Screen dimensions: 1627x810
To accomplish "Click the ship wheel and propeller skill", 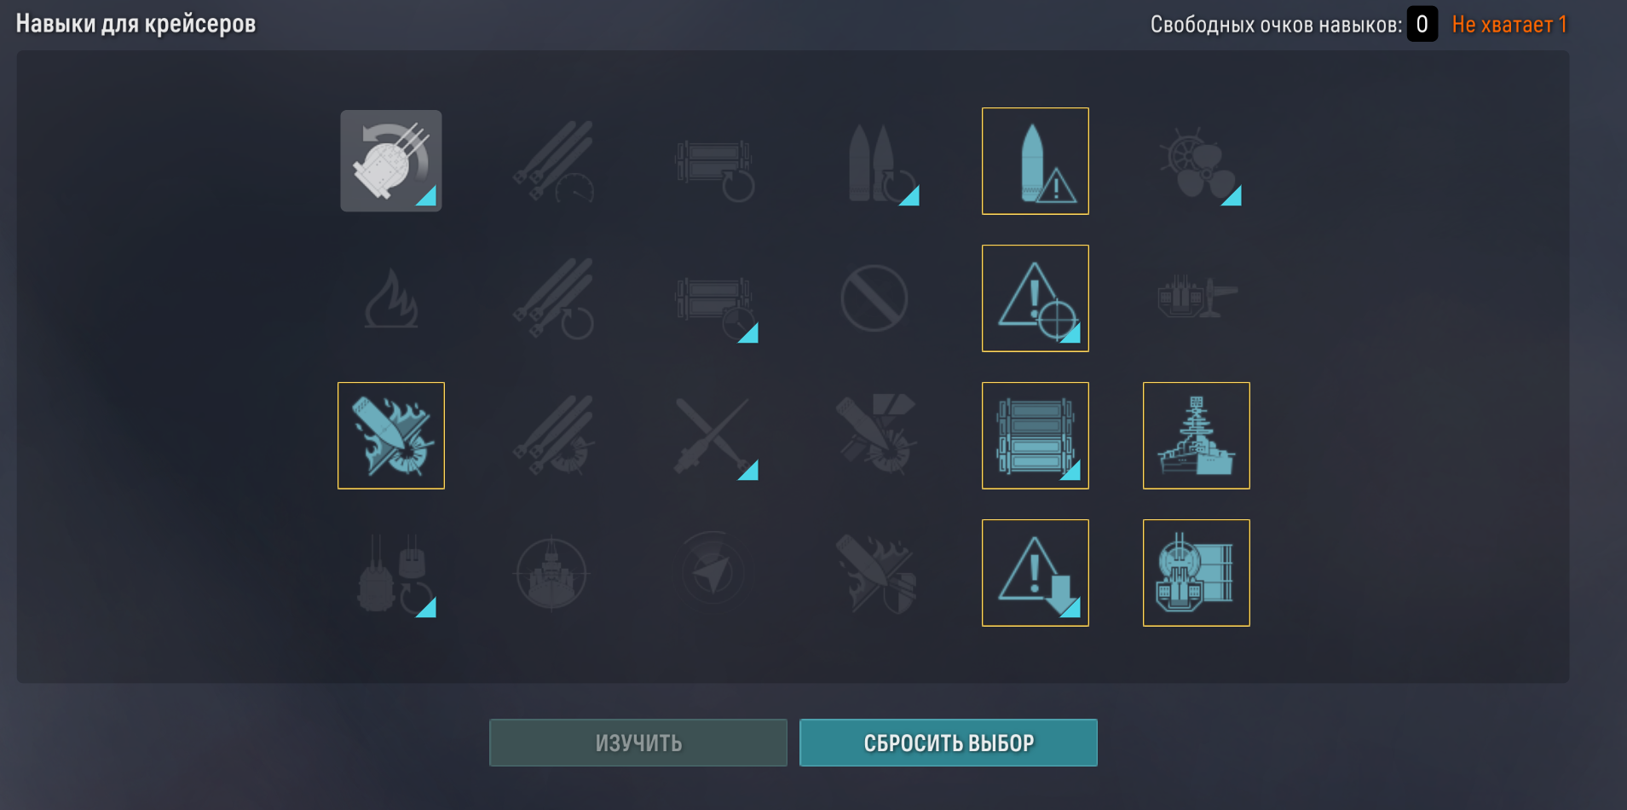I will [x=1198, y=163].
